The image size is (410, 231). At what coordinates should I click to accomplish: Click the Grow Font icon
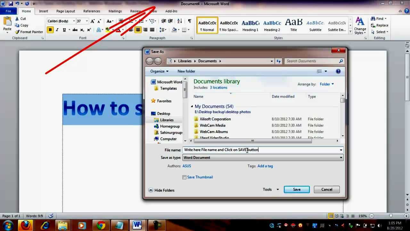(93, 21)
